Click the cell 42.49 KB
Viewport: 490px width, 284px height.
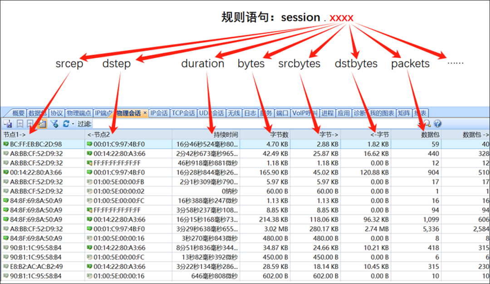pos(275,154)
